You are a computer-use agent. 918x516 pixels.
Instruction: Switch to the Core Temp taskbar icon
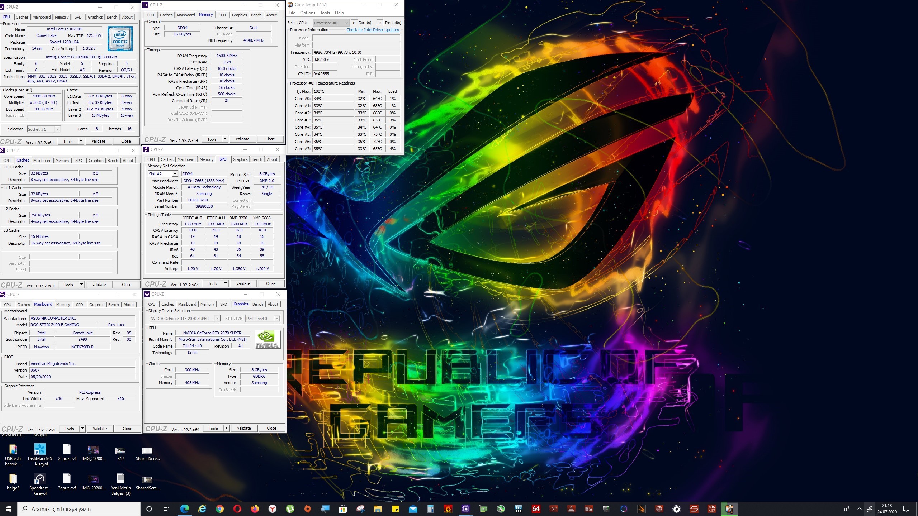[729, 509]
